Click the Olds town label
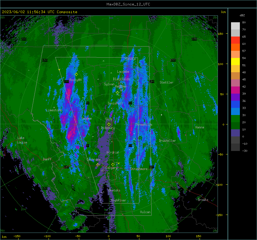 pos(109,119)
